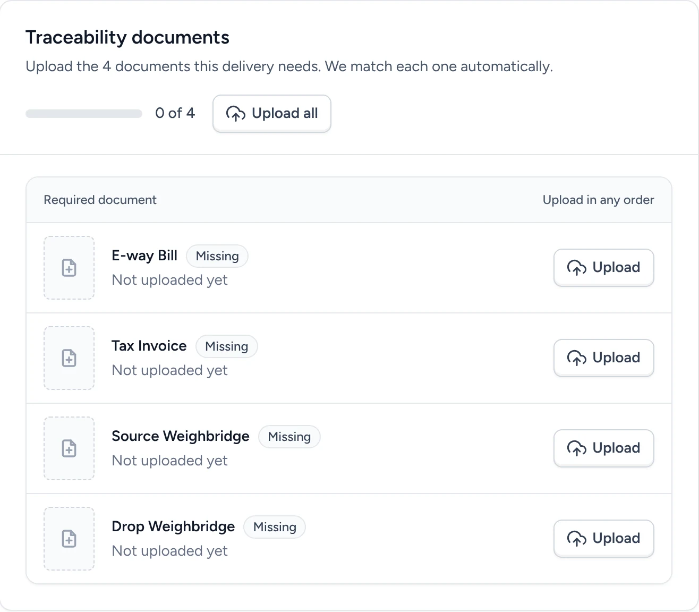Click the E-way Bill file placeholder icon
Image resolution: width=699 pixels, height=612 pixels.
tap(69, 268)
